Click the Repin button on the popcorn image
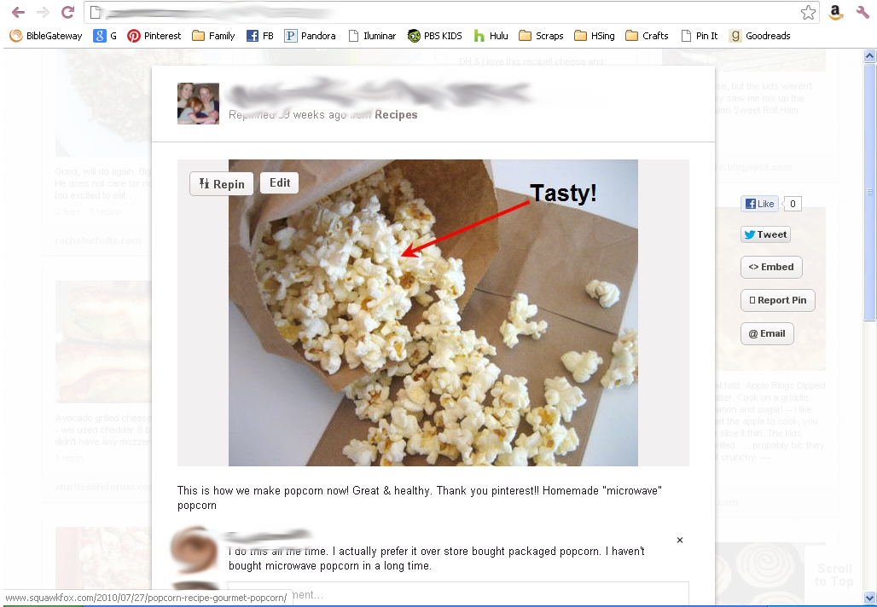877x607 pixels. click(222, 184)
